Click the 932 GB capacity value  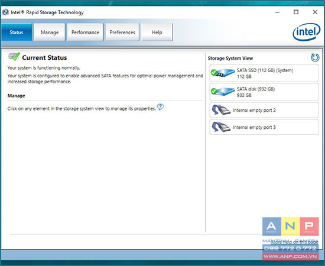point(244,95)
